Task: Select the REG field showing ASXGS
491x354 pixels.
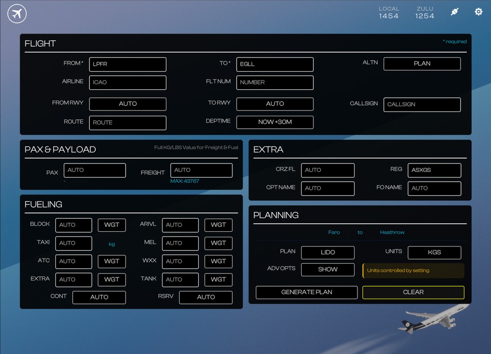Action: [434, 170]
